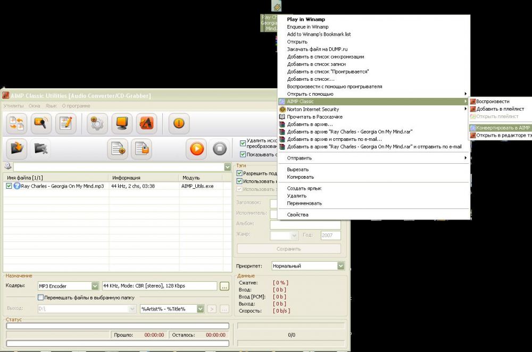Click the document with plus icon
The width and height of the screenshot is (532, 352).
click(118, 148)
